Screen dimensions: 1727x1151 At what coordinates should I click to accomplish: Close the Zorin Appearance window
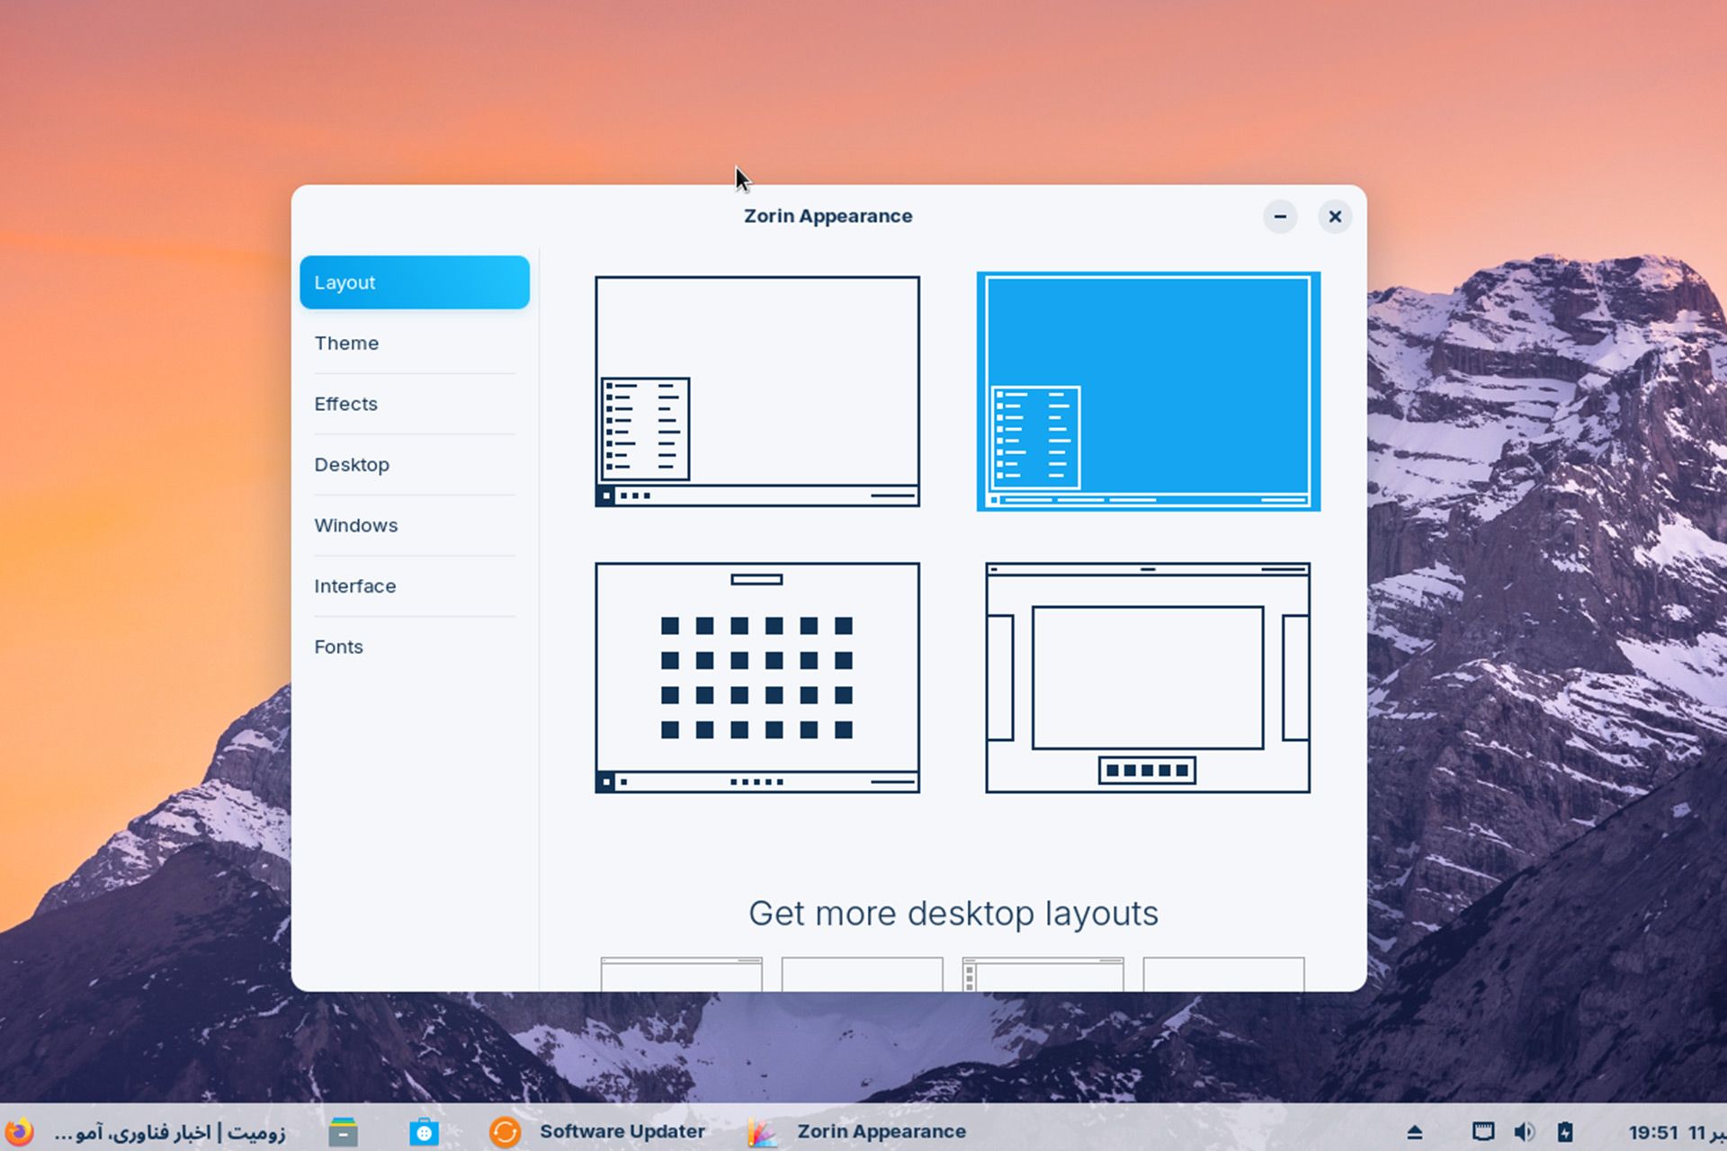(1335, 217)
